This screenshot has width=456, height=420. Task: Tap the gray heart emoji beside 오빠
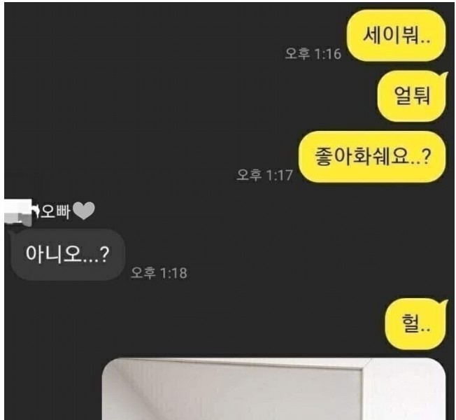(x=84, y=211)
